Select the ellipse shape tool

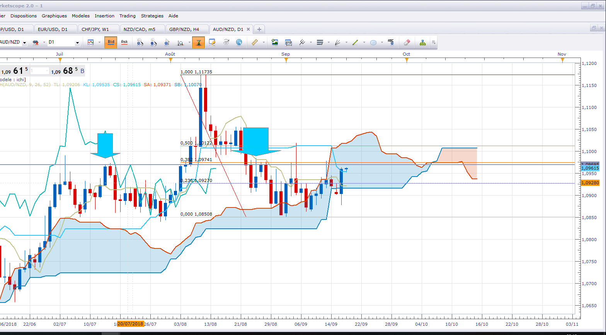373,43
